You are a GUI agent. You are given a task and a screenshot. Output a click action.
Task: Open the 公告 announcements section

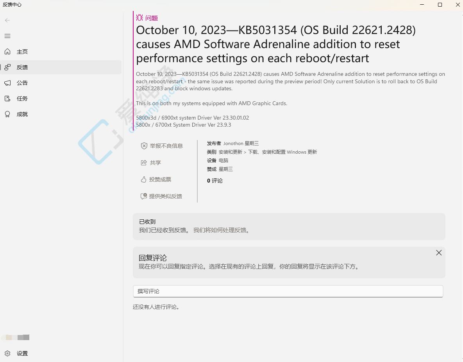[x=22, y=82]
